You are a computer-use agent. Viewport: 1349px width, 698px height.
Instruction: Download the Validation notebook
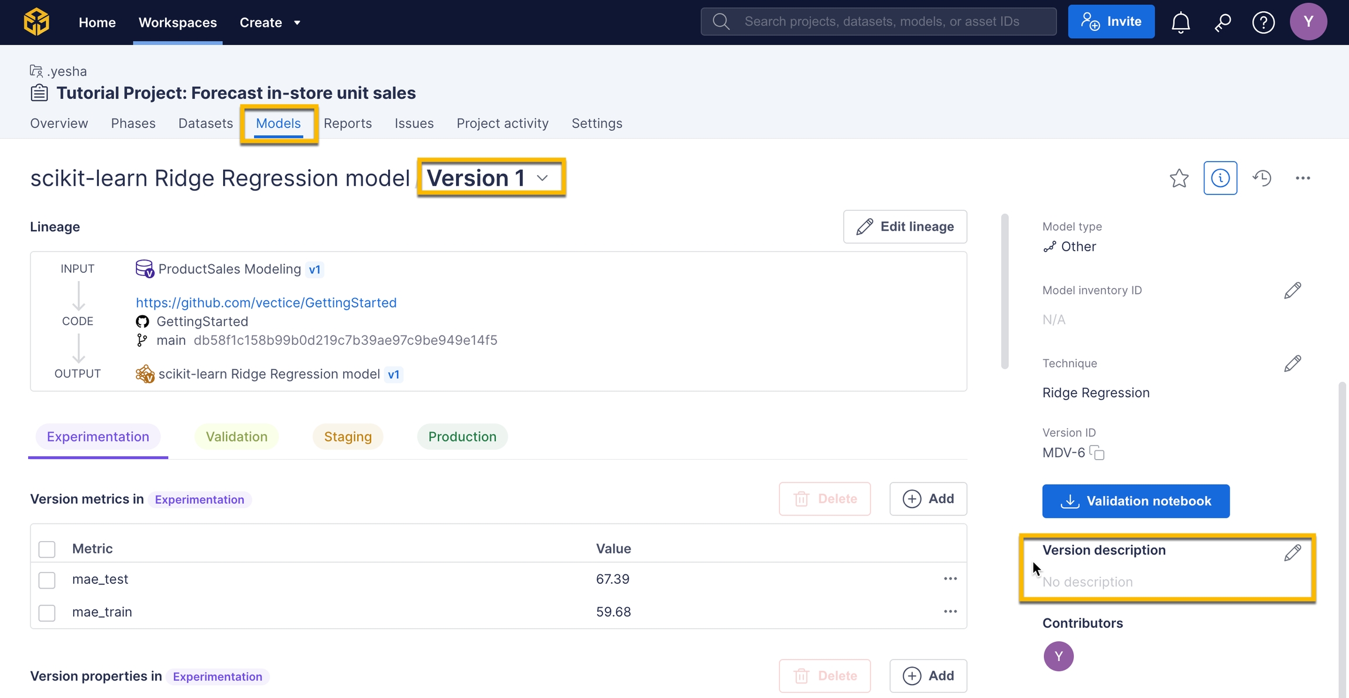1135,501
